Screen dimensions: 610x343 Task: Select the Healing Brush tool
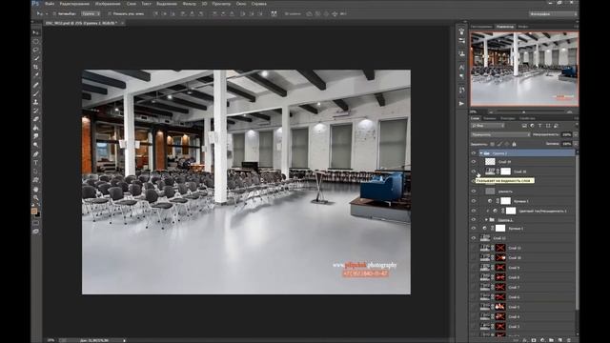click(36, 85)
